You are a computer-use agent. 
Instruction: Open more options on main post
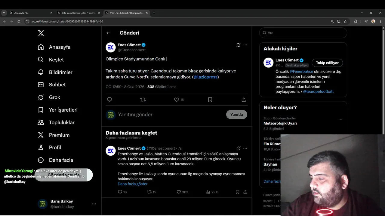(x=245, y=45)
